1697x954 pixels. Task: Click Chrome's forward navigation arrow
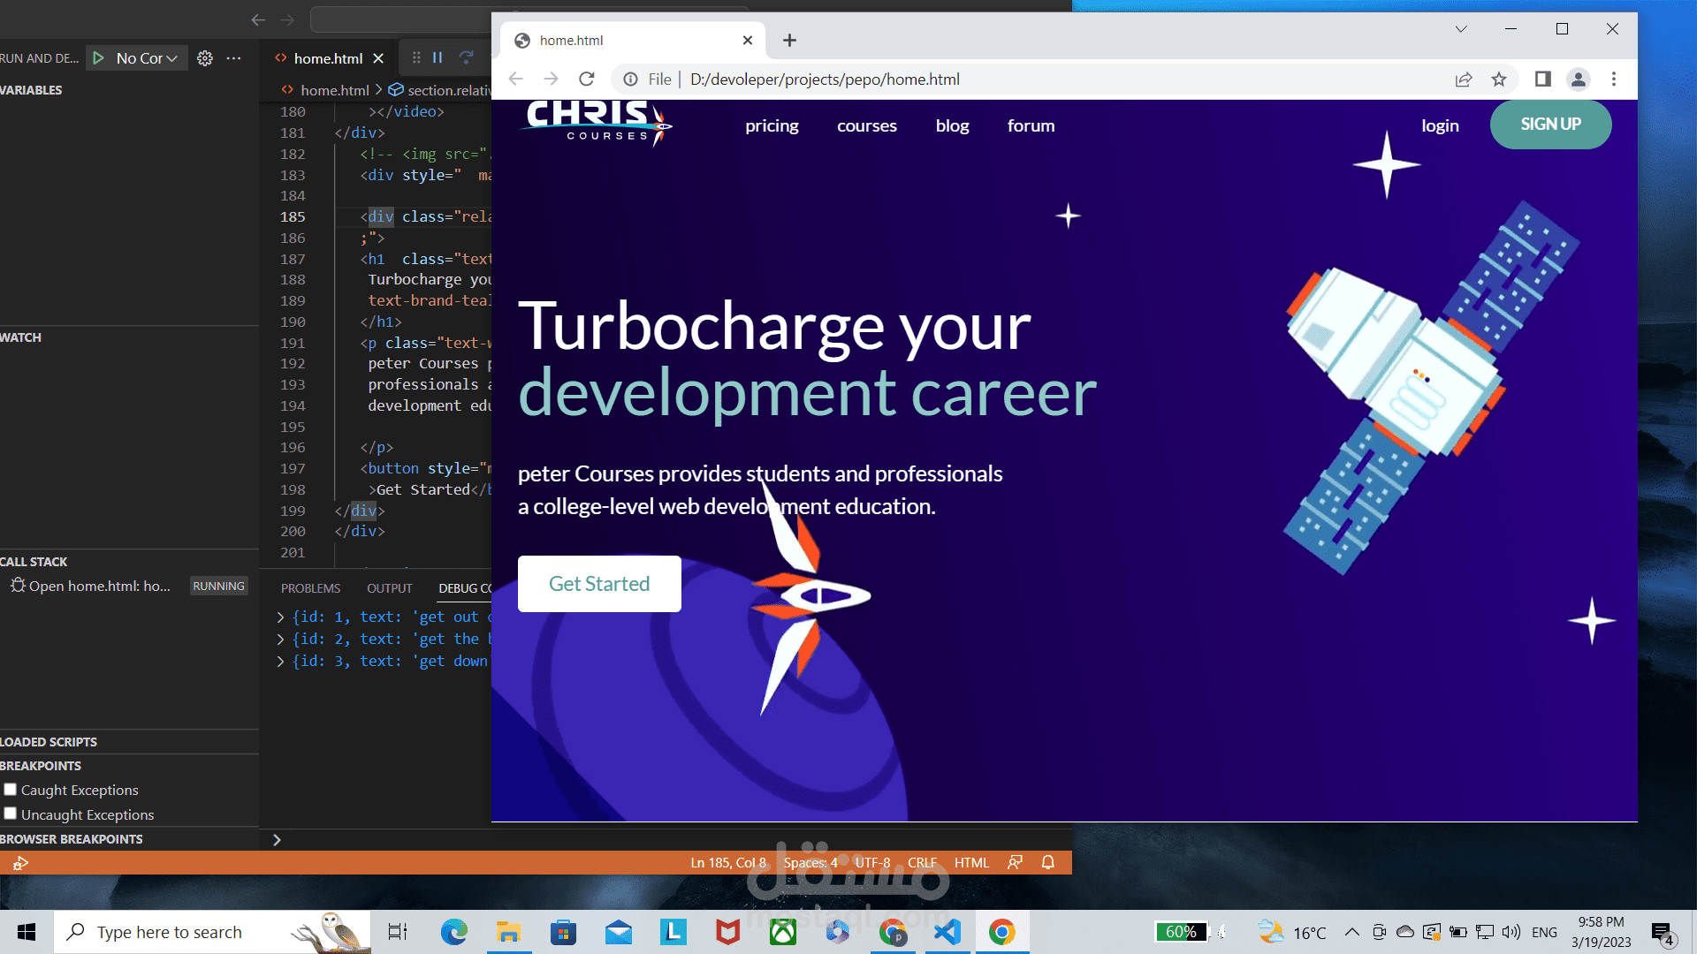551,79
